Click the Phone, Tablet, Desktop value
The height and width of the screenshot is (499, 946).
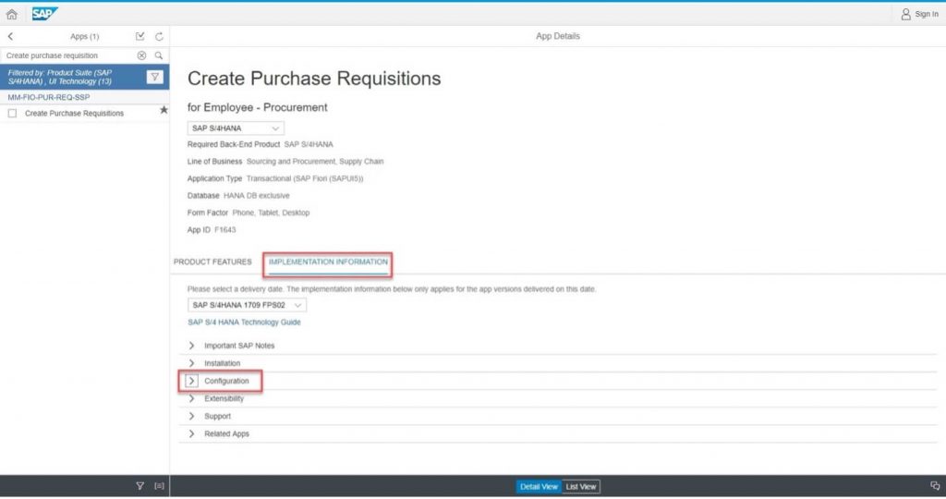pyautogui.click(x=271, y=213)
